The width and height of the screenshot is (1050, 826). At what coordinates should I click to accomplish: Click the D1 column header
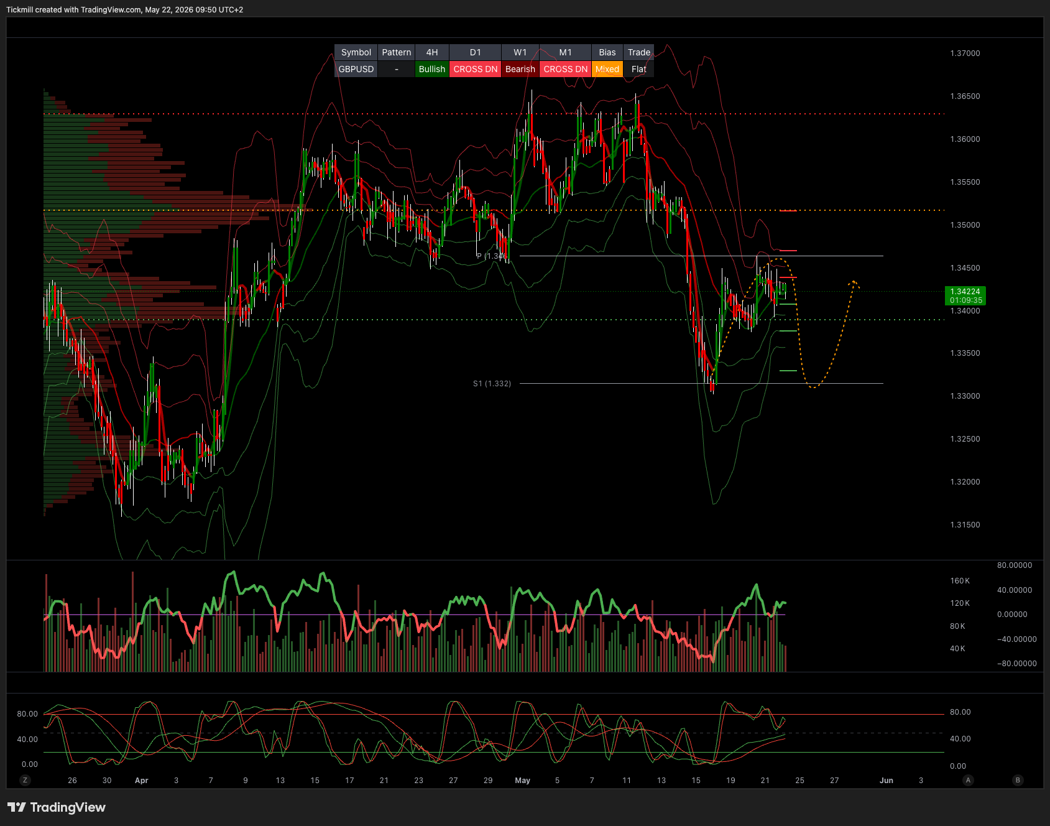click(x=476, y=52)
